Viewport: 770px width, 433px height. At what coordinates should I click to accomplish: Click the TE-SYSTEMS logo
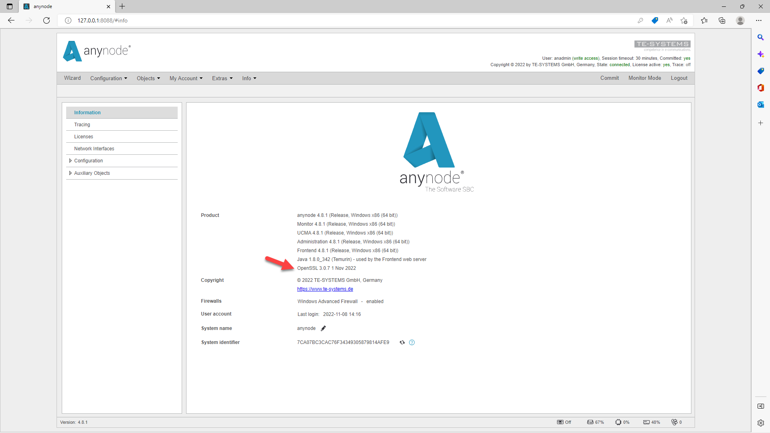(663, 45)
